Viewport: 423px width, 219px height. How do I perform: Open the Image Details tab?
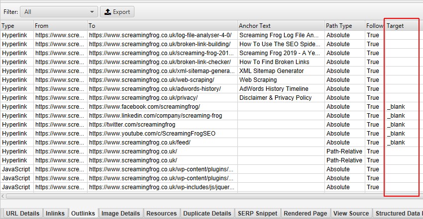click(x=120, y=214)
